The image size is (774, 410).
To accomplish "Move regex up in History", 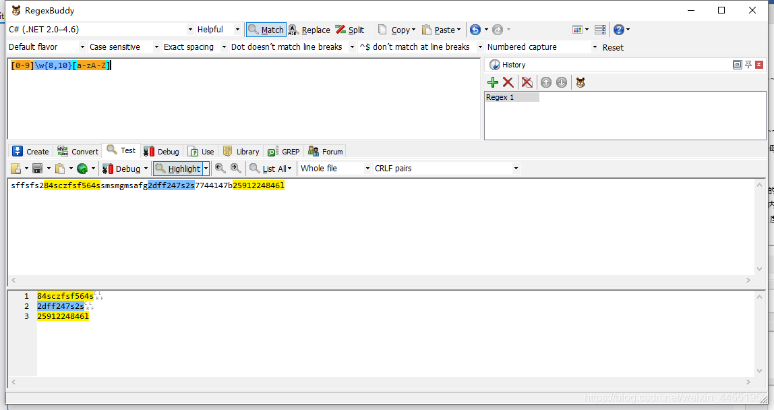I will [546, 82].
